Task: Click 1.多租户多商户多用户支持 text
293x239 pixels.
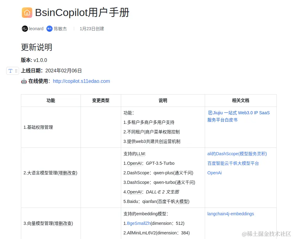Action: click(x=149, y=122)
